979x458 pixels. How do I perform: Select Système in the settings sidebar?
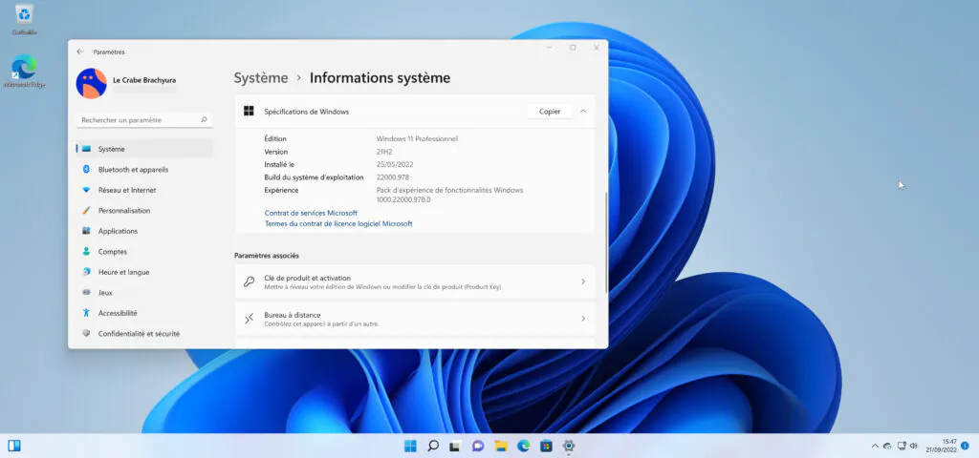pos(145,149)
